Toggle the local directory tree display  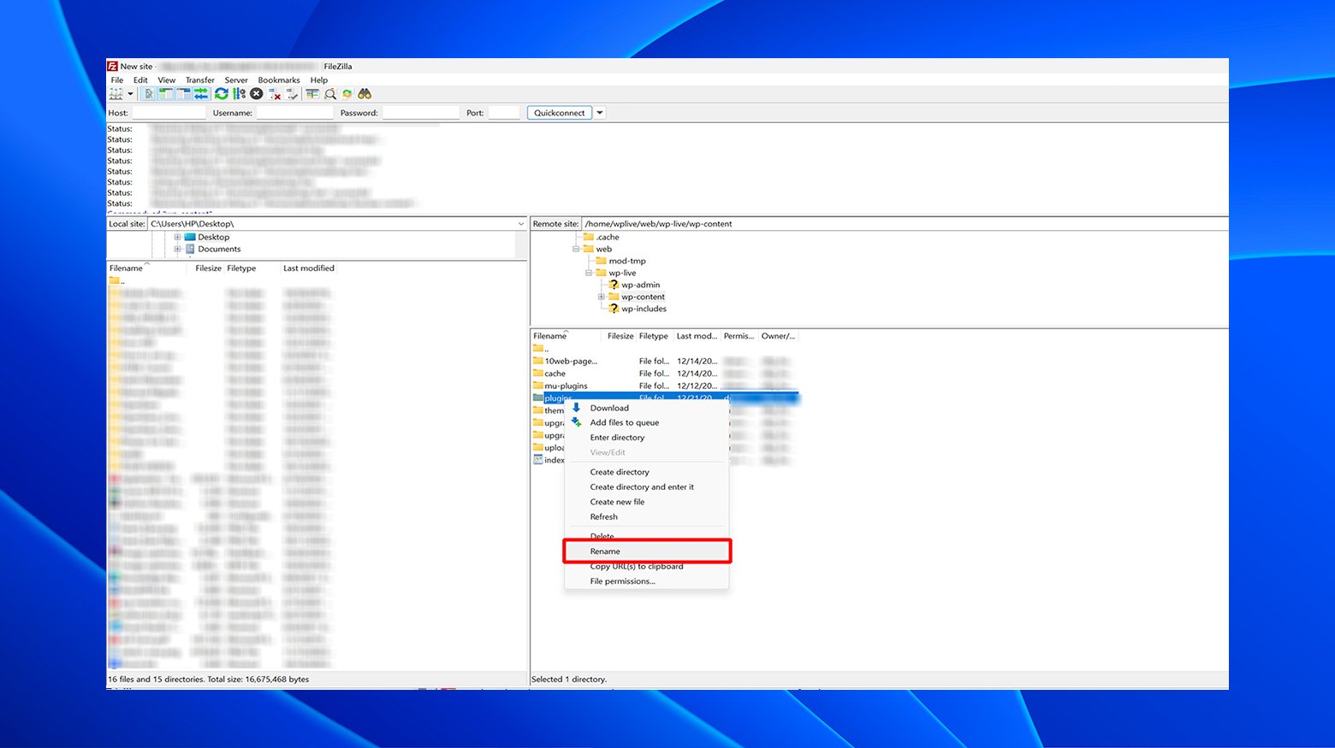(x=166, y=94)
